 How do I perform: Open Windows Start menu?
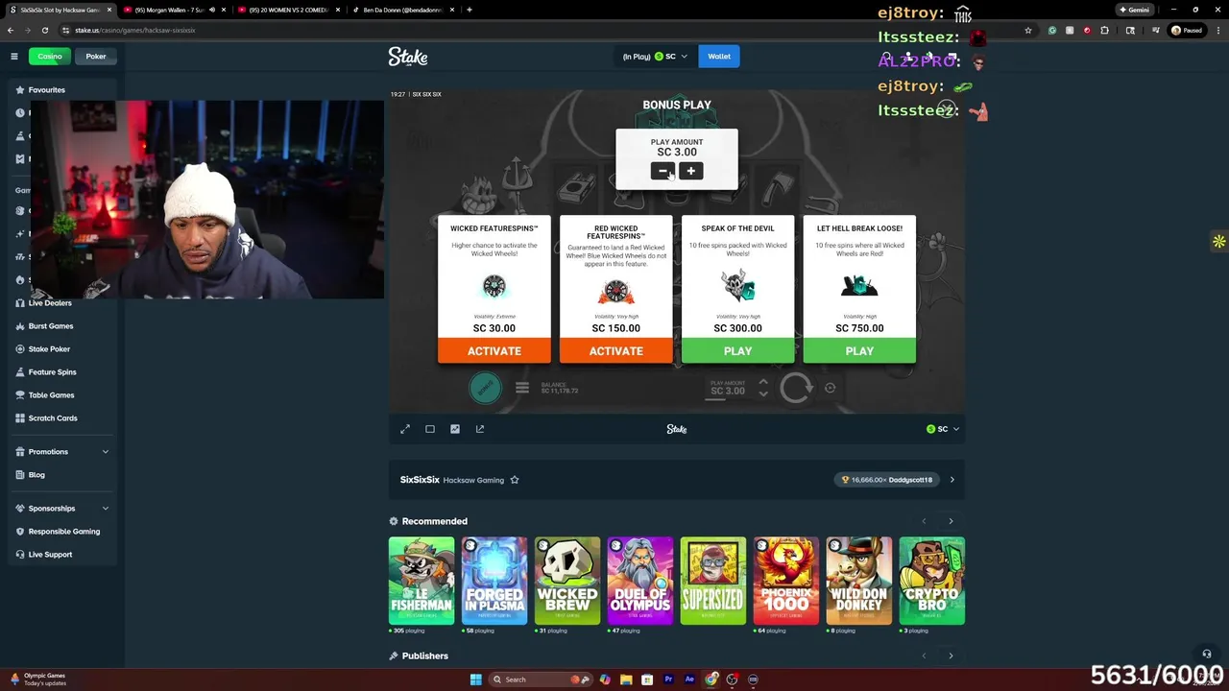[475, 679]
